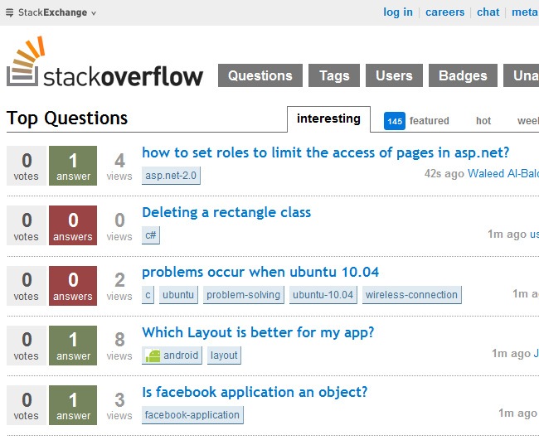Go to the Questions page
Screen dimensions: 539x440
pos(260,75)
